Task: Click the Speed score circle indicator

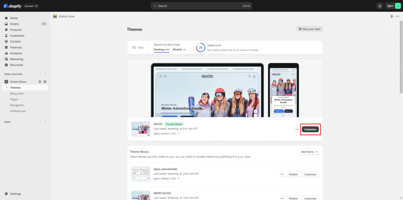Action: click(x=200, y=48)
